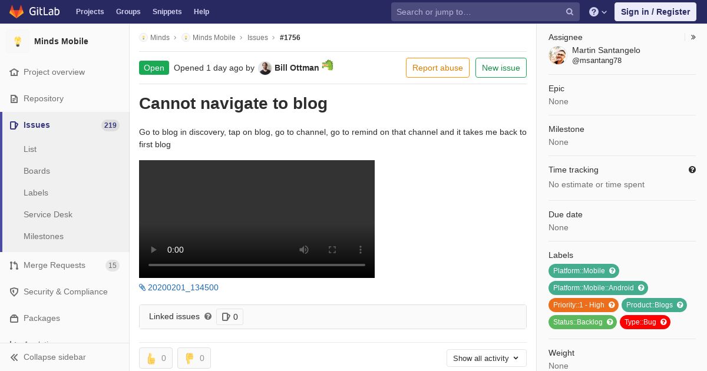707x371 pixels.
Task: Click the help icon on Priority::1 - High label
Action: [x=612, y=305]
